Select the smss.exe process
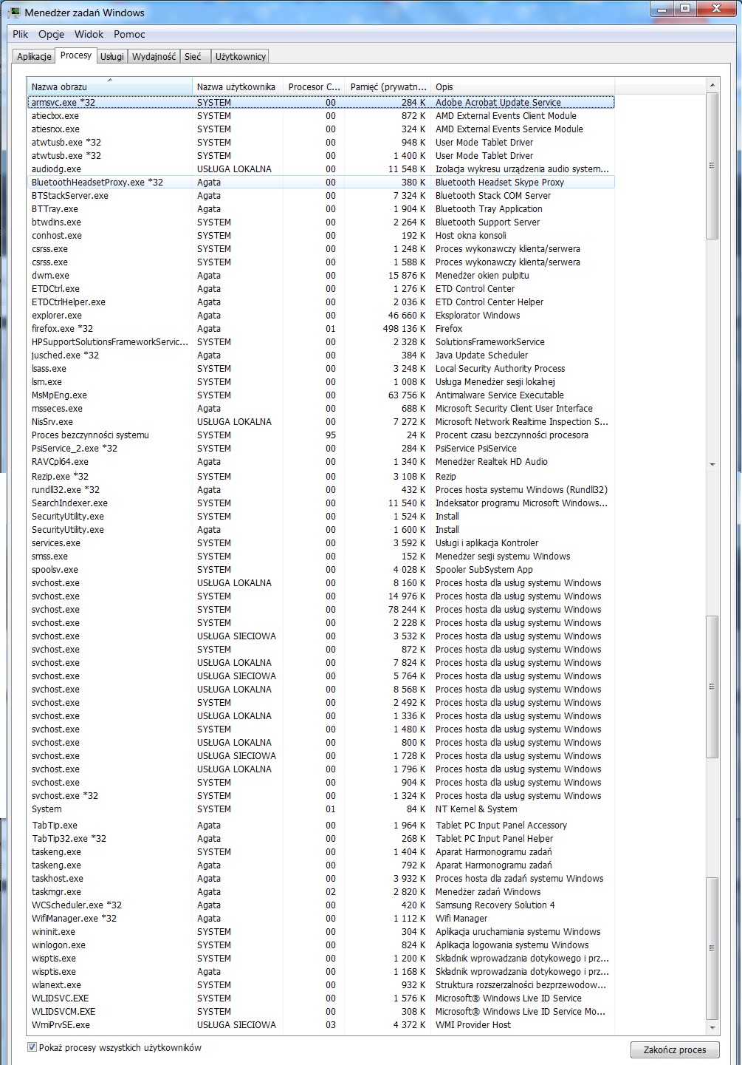This screenshot has height=1065, width=742. pyautogui.click(x=320, y=557)
